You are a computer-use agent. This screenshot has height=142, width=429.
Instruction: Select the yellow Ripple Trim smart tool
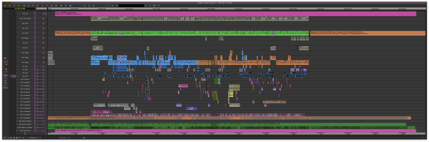point(6,69)
